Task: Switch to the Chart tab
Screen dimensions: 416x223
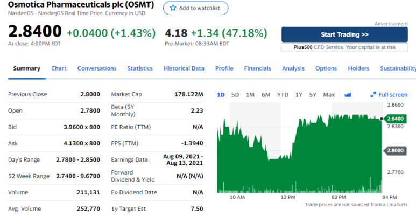Action: [59, 68]
